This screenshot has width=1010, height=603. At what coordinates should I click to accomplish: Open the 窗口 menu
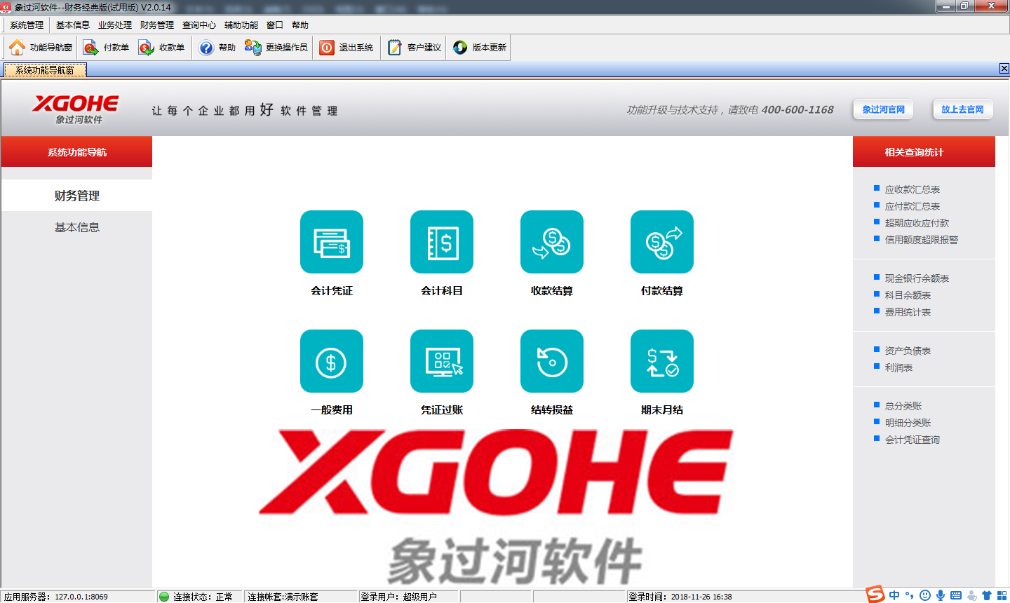tap(275, 25)
